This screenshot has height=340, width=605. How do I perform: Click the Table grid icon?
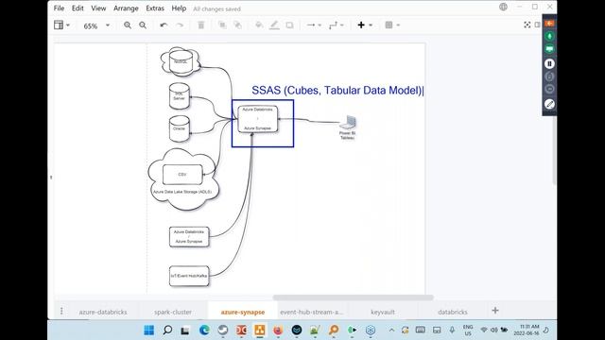click(389, 25)
